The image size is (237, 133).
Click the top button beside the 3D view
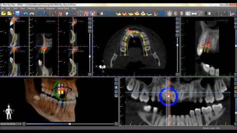tap(116, 79)
